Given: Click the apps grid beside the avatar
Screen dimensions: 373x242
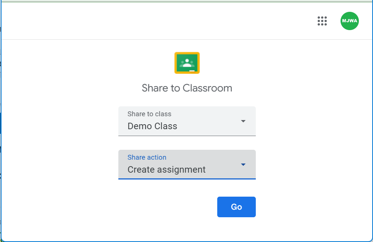Looking at the screenshot, I should [x=322, y=21].
